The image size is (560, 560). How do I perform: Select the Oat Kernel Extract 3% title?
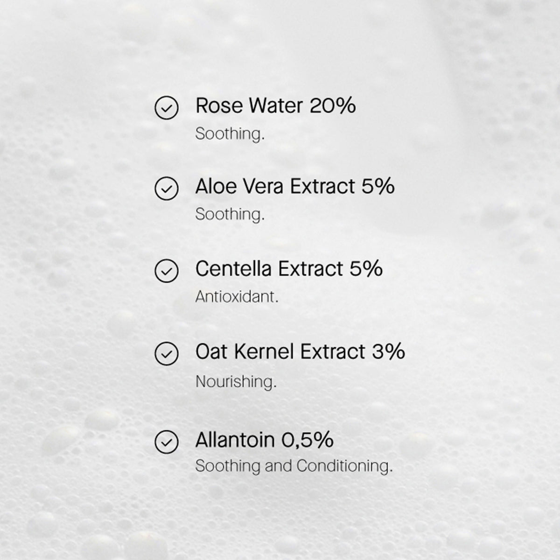[x=300, y=351]
